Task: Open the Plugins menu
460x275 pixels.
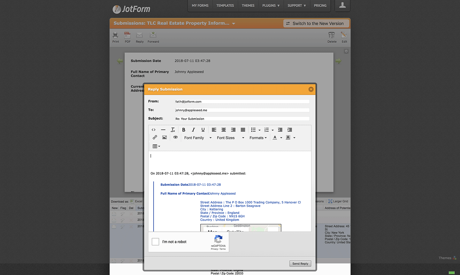Action: click(271, 6)
